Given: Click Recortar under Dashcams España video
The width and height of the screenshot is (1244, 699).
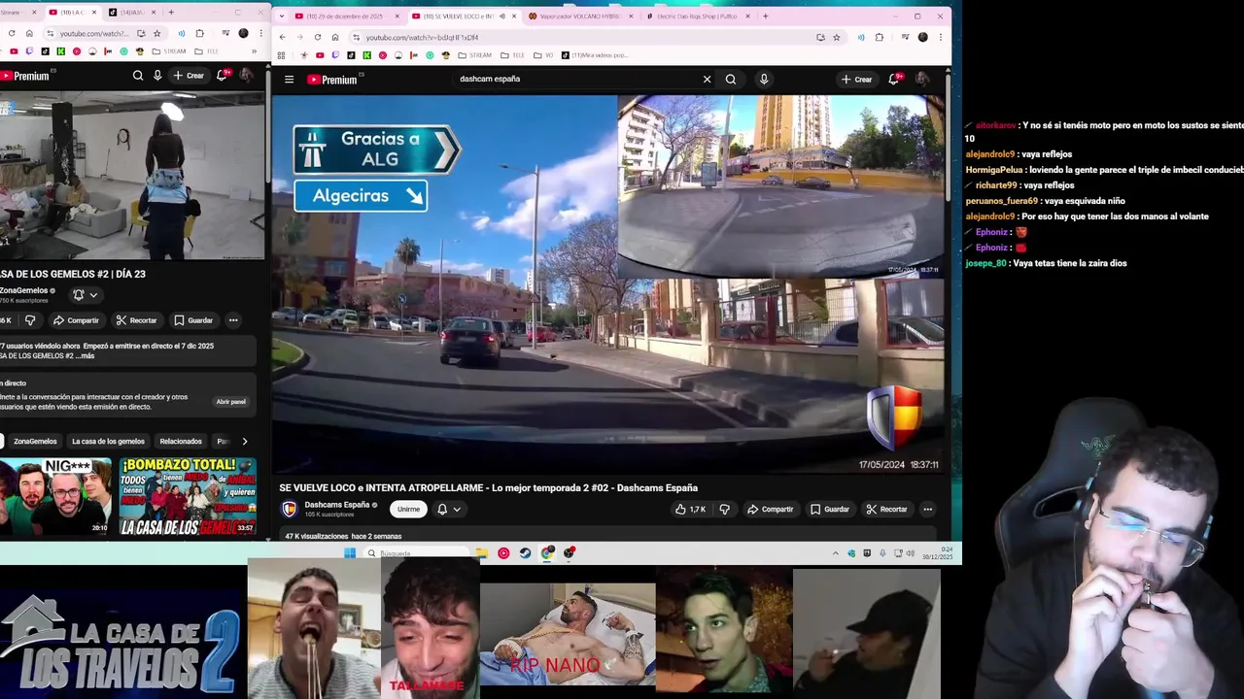Looking at the screenshot, I should point(886,509).
